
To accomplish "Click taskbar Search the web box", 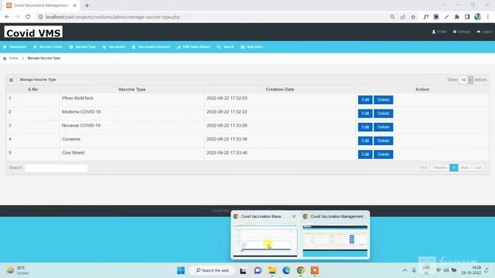I will click(212, 270).
